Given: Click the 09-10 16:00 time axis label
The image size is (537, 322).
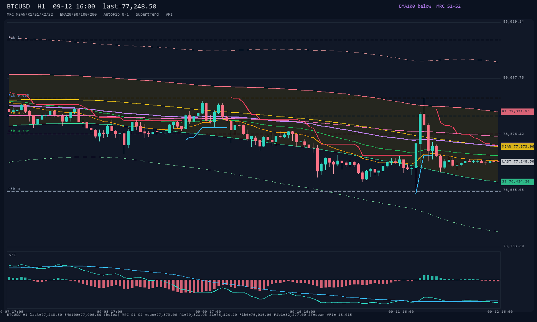Looking at the screenshot, I should coord(303,312).
